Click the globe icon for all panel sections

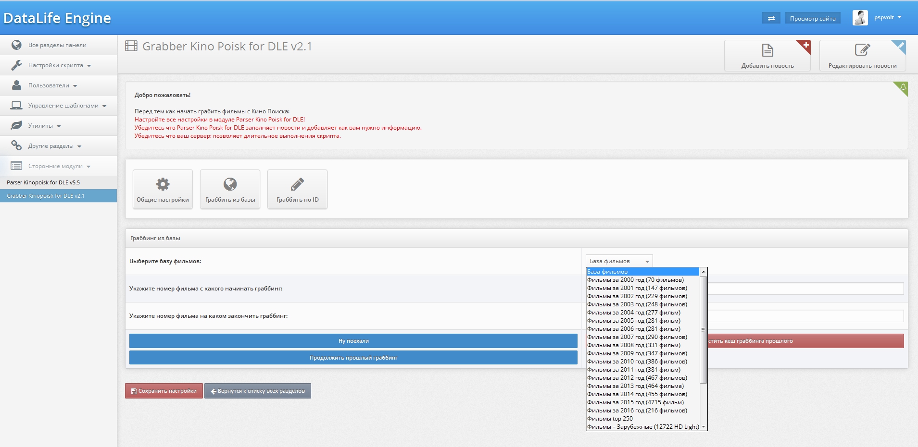16,45
